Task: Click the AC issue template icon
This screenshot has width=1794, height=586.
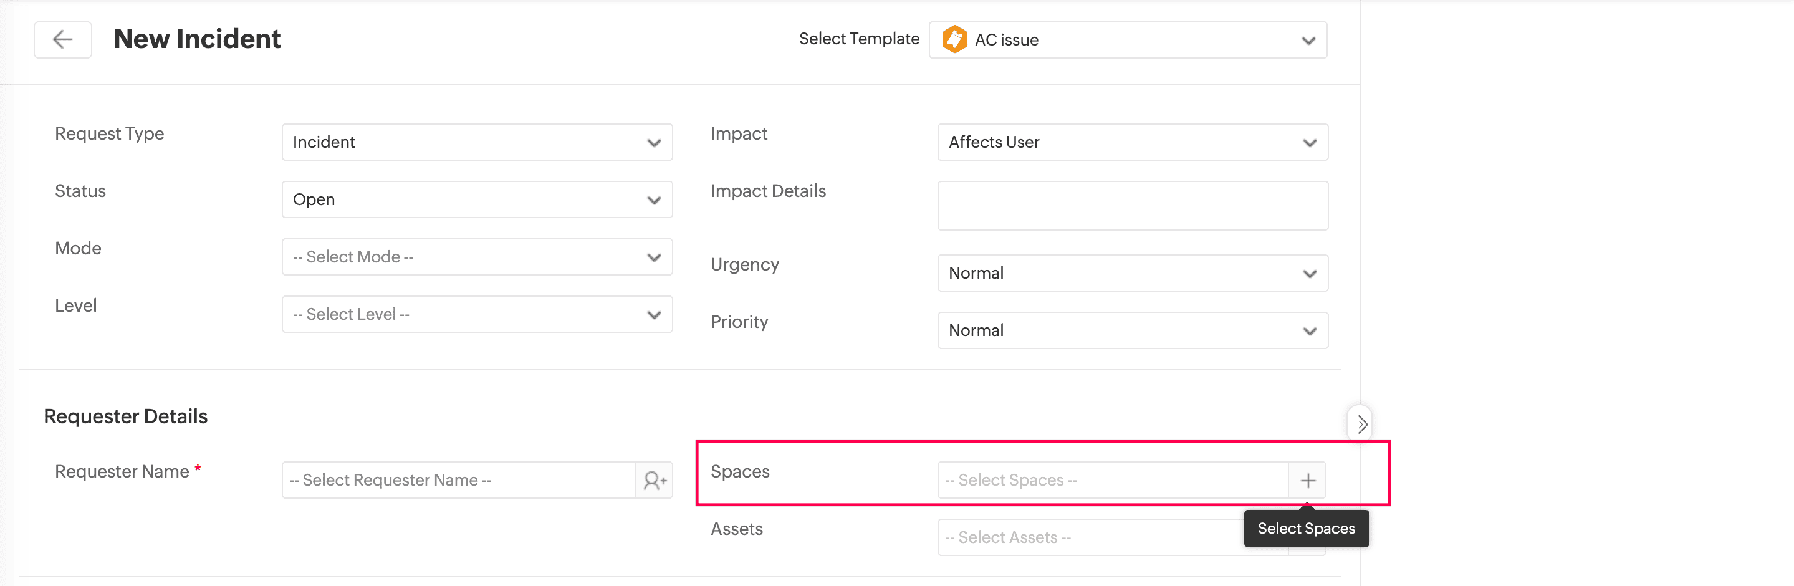Action: click(x=954, y=40)
